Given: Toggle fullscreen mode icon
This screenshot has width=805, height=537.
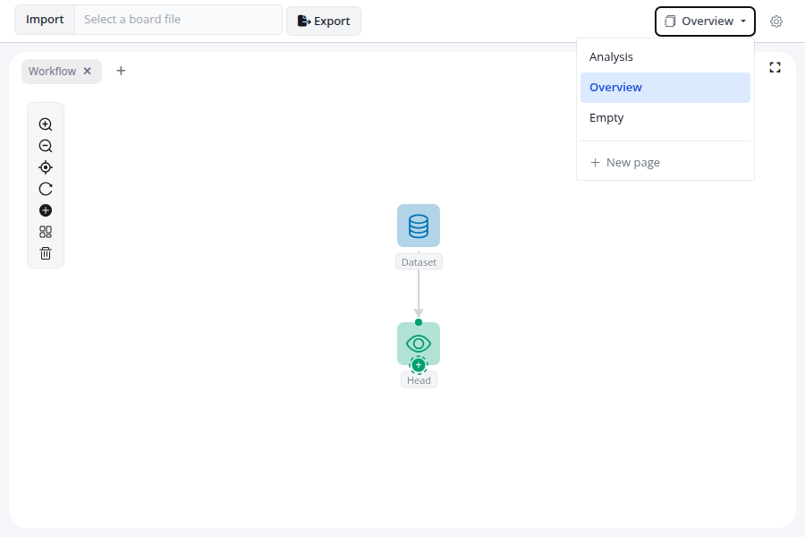Looking at the screenshot, I should pyautogui.click(x=775, y=67).
